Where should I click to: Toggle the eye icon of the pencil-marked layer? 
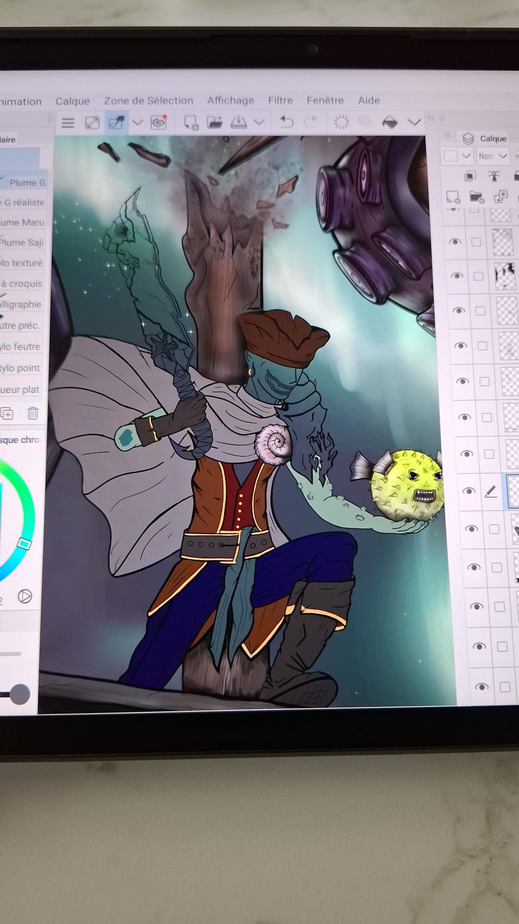point(469,491)
